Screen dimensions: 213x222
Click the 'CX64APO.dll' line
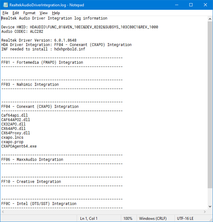click(x=14, y=129)
